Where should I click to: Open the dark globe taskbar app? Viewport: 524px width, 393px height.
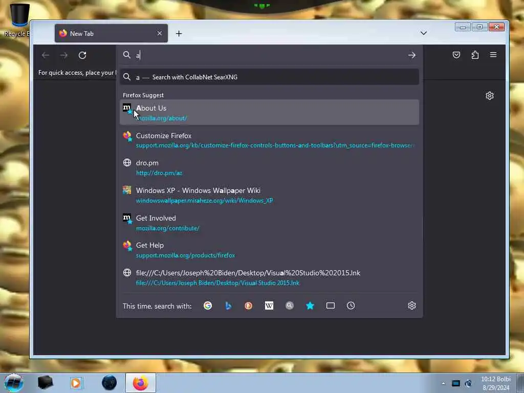(x=110, y=383)
